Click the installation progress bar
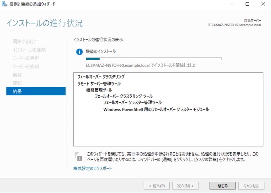The width and height of the screenshot is (271, 193). [154, 59]
